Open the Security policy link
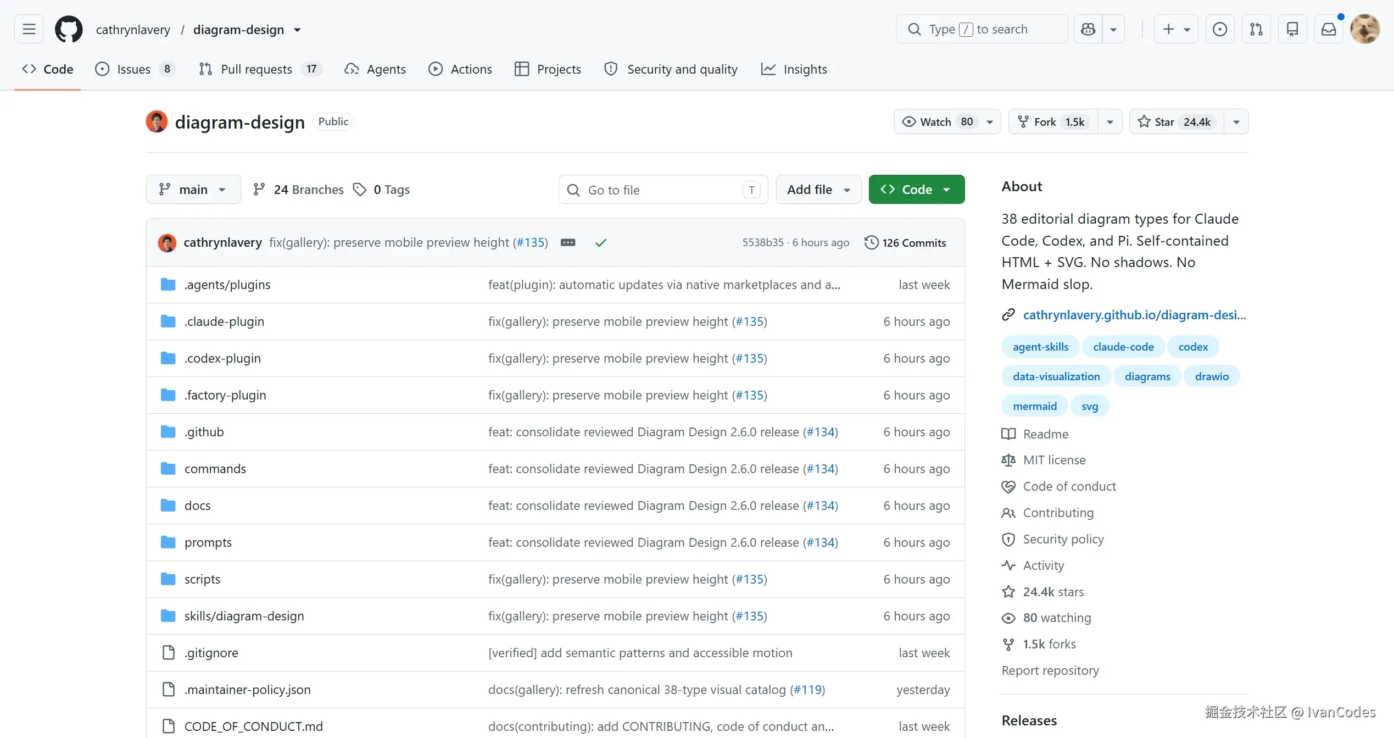 pos(1063,539)
